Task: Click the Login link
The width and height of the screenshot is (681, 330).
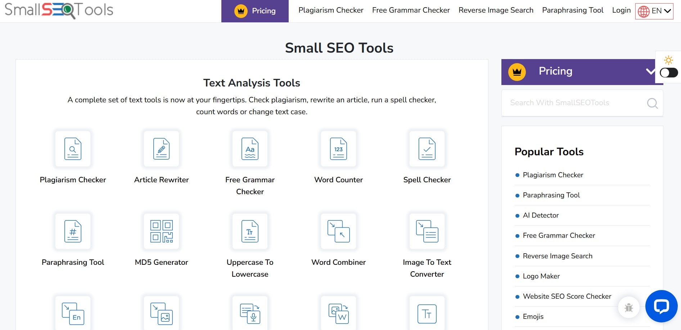Action: [x=621, y=10]
